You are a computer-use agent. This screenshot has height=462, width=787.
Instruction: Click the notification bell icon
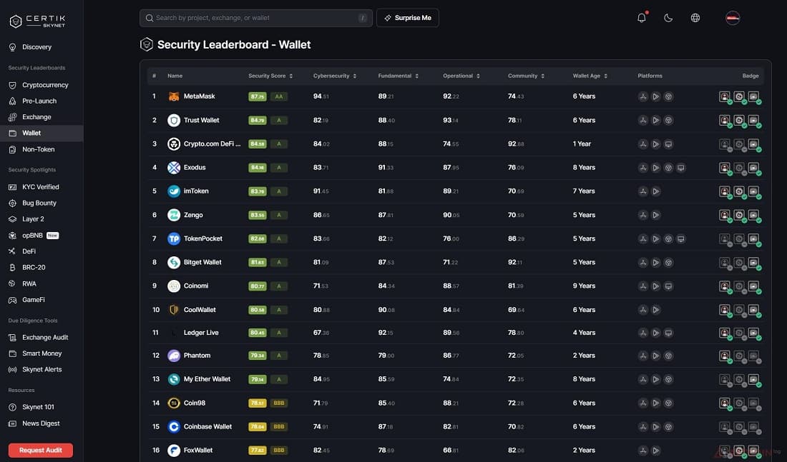point(642,18)
